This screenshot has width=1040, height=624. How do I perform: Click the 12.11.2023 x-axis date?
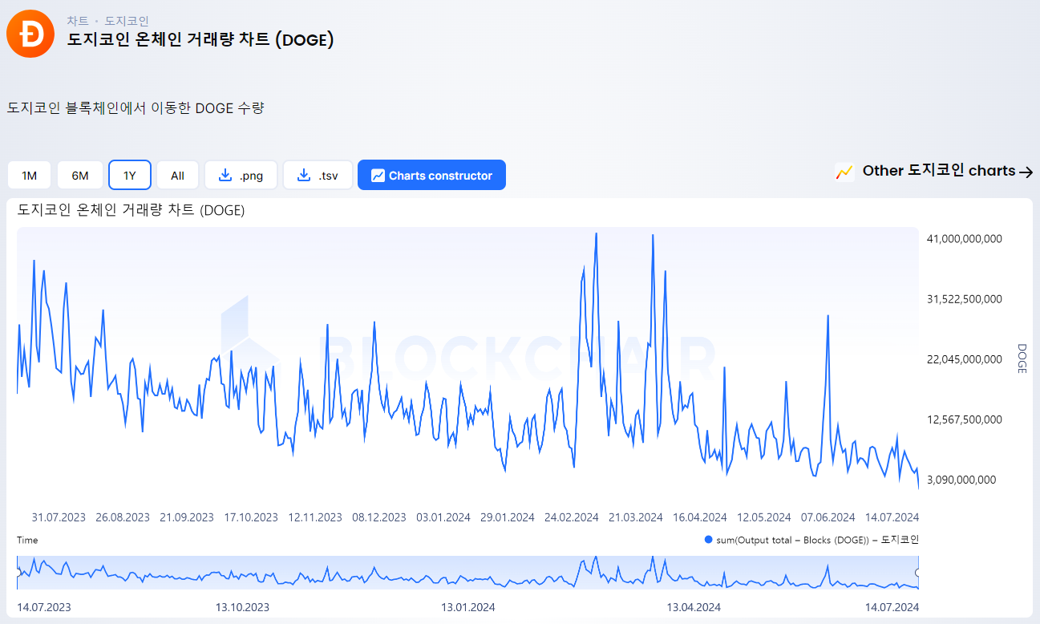(315, 517)
